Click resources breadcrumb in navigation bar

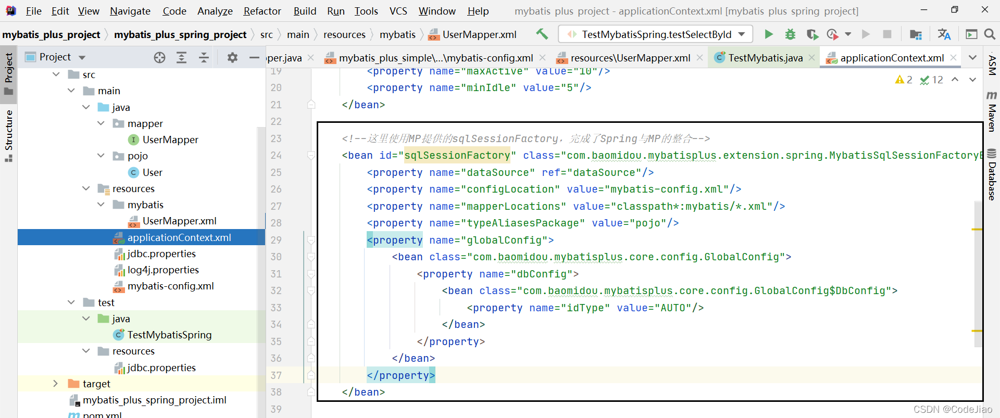click(x=344, y=34)
